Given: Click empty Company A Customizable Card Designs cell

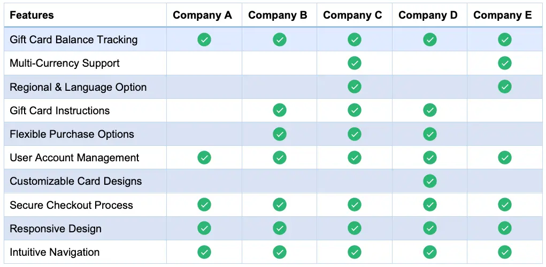Looking at the screenshot, I should pyautogui.click(x=204, y=181).
